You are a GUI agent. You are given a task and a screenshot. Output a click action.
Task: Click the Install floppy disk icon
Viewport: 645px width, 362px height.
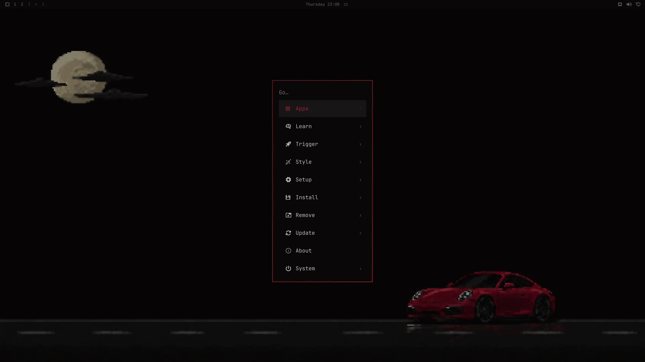(x=288, y=197)
